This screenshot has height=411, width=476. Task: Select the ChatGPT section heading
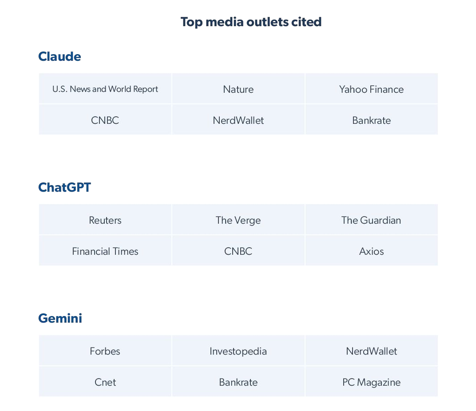click(64, 187)
